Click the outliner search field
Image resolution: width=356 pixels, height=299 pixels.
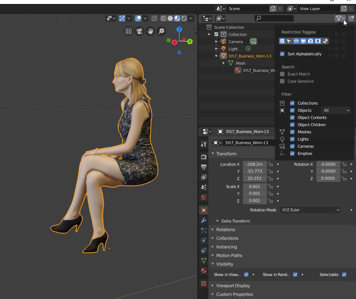pyautogui.click(x=274, y=18)
